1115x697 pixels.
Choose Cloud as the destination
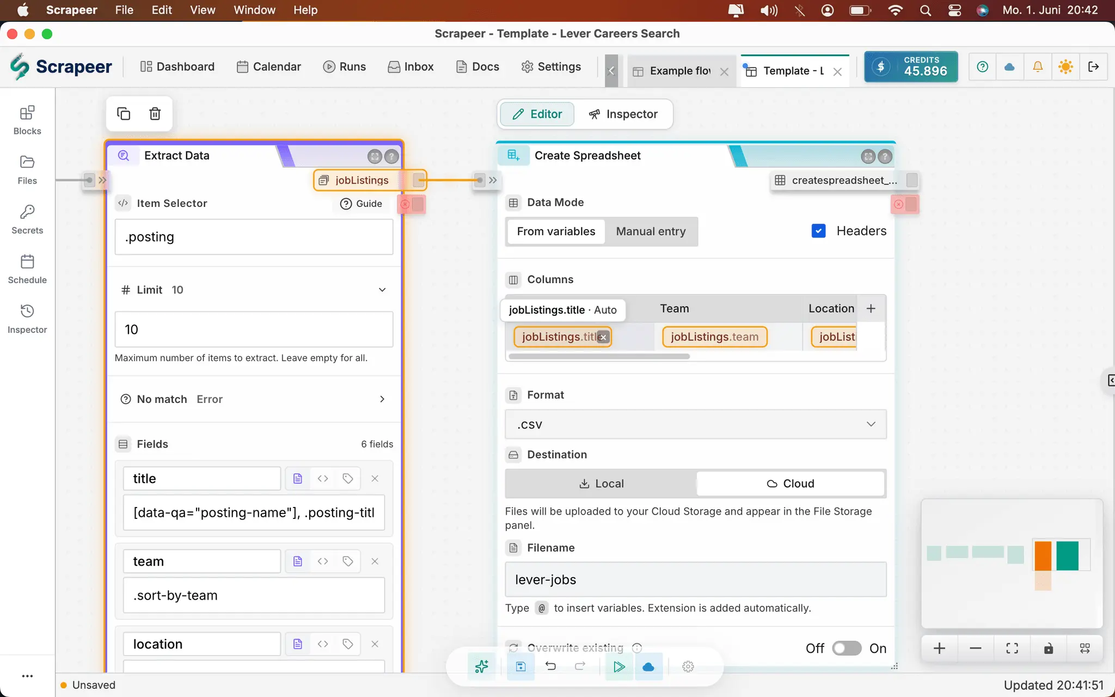[x=791, y=484]
